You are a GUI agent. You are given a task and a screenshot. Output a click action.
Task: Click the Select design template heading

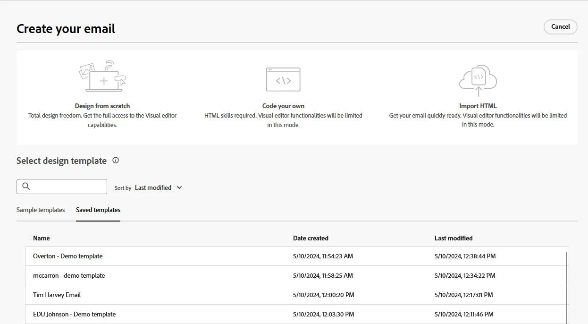61,161
